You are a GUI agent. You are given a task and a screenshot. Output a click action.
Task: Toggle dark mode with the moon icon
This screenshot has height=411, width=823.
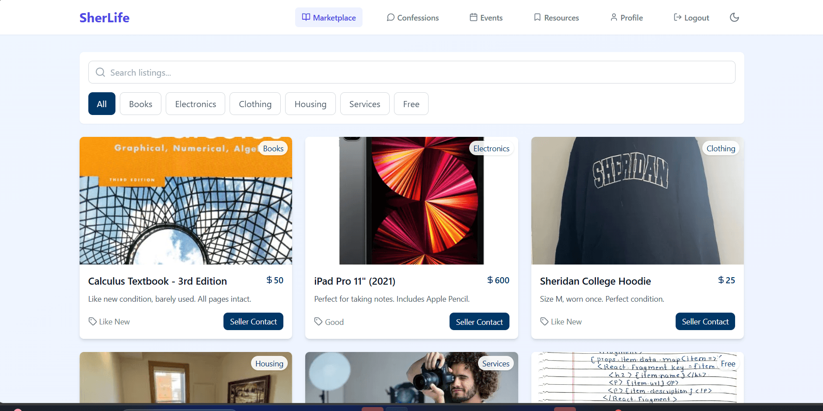click(x=734, y=17)
